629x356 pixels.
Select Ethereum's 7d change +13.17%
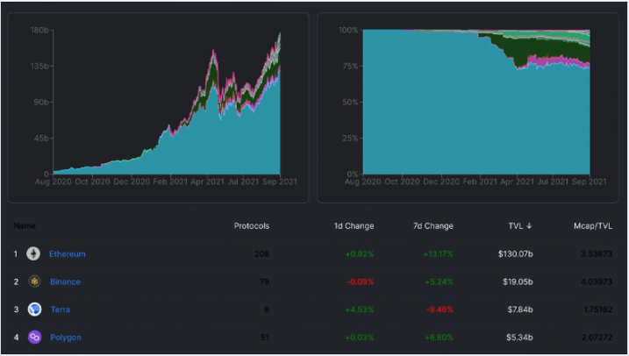438,253
